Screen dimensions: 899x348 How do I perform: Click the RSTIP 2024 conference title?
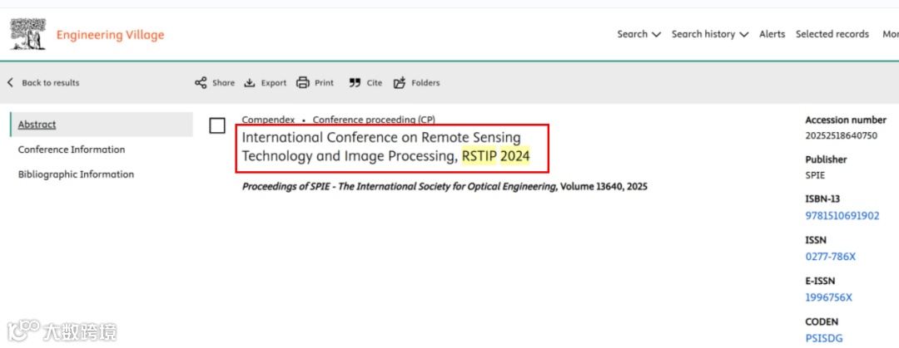tap(386, 146)
